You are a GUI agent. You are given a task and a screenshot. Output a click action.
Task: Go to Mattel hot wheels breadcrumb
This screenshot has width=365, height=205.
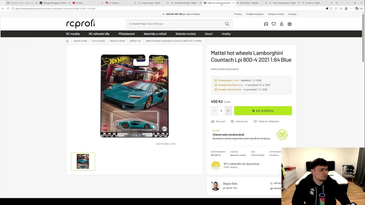[x=117, y=41]
